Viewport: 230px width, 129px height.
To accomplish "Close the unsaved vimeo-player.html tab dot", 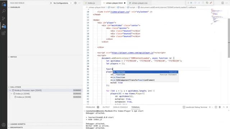I will click(125, 3).
